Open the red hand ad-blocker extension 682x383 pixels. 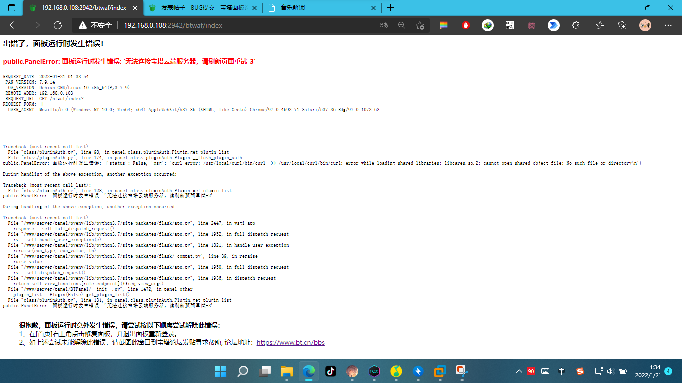(466, 25)
